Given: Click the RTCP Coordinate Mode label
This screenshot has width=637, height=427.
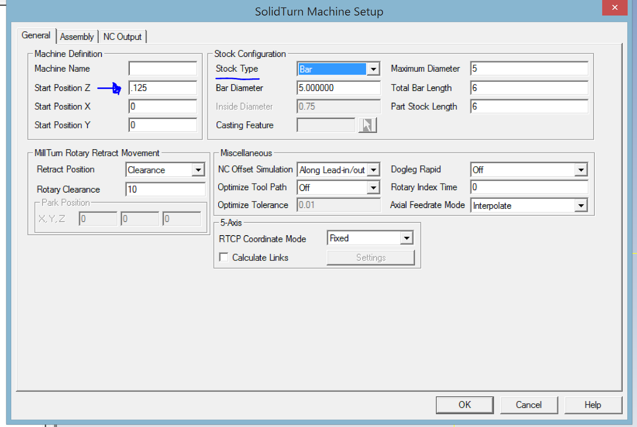Looking at the screenshot, I should coord(262,239).
